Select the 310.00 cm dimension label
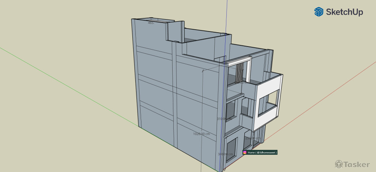Screen dimensions: 376x172 (x=224, y=119)
